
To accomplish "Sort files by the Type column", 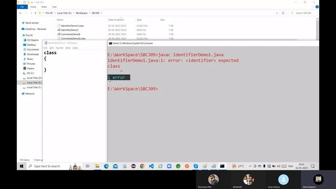I will click(139, 20).
